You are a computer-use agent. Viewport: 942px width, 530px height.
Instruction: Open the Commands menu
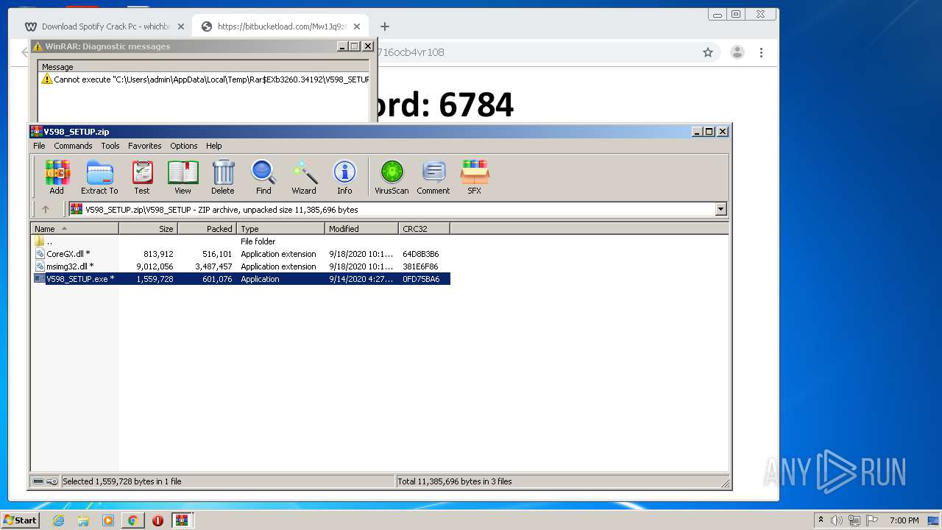click(x=73, y=146)
